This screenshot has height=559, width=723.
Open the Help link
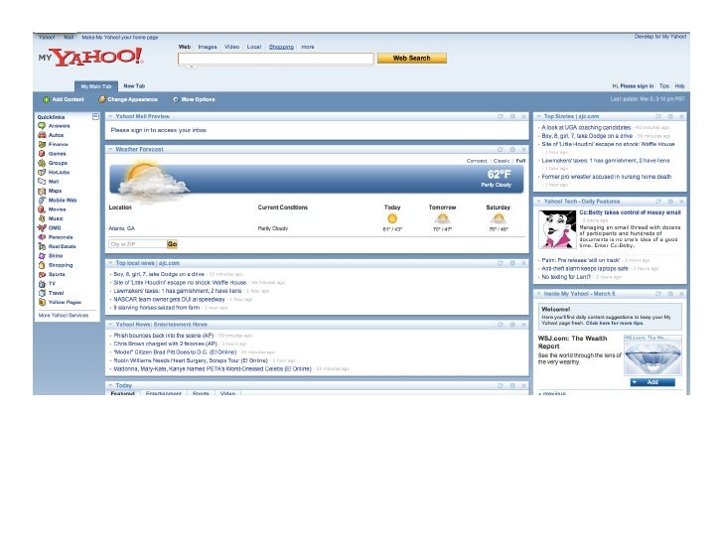coord(679,86)
